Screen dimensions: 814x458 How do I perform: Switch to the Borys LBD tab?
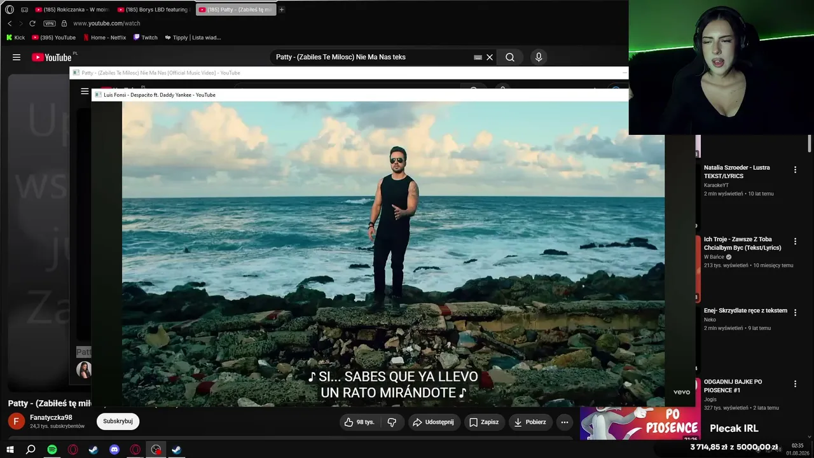coord(154,10)
